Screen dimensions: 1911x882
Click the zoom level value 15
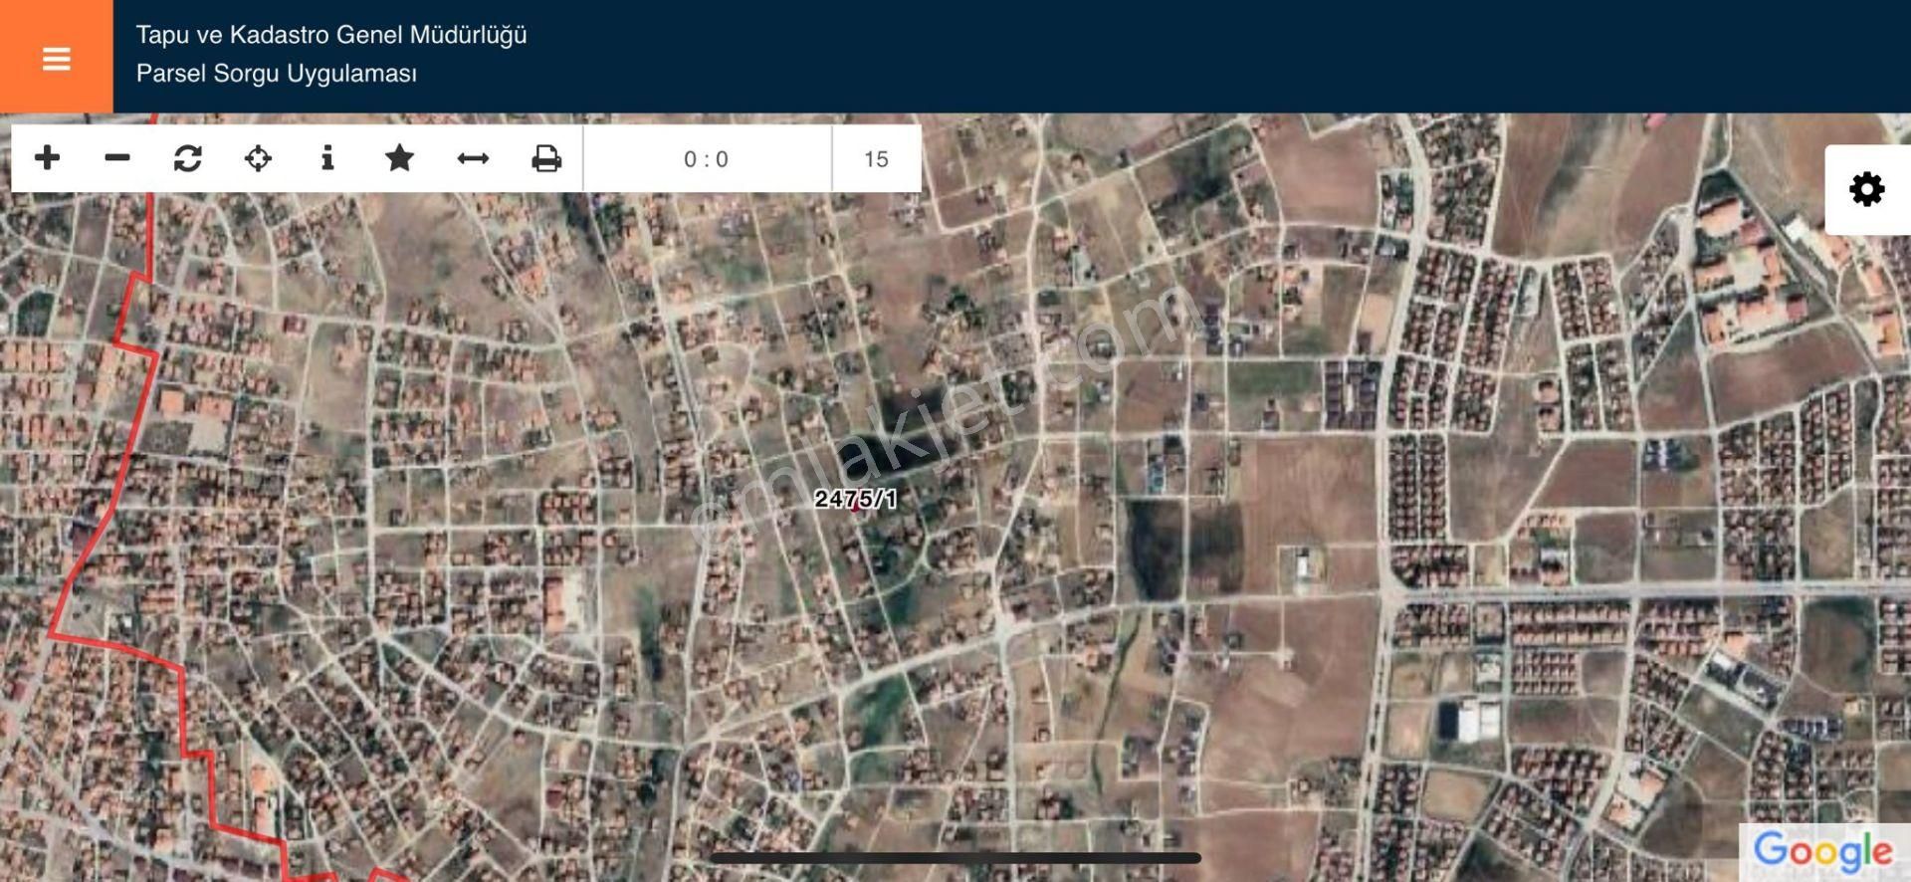click(876, 159)
